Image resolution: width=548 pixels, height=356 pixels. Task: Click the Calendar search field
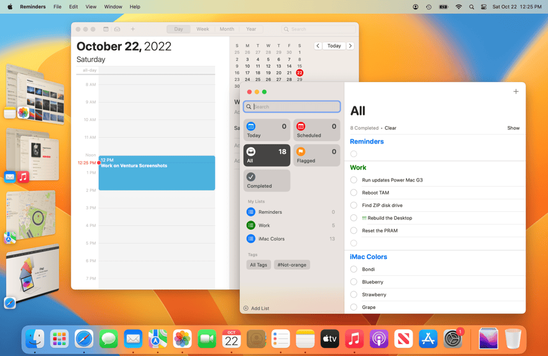[318, 29]
